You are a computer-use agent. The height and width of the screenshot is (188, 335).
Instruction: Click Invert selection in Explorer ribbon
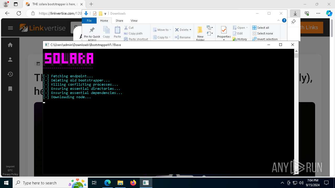265,39
